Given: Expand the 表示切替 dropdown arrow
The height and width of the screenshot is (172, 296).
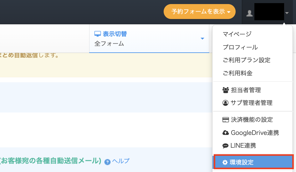Looking at the screenshot, I should pyautogui.click(x=202, y=39).
